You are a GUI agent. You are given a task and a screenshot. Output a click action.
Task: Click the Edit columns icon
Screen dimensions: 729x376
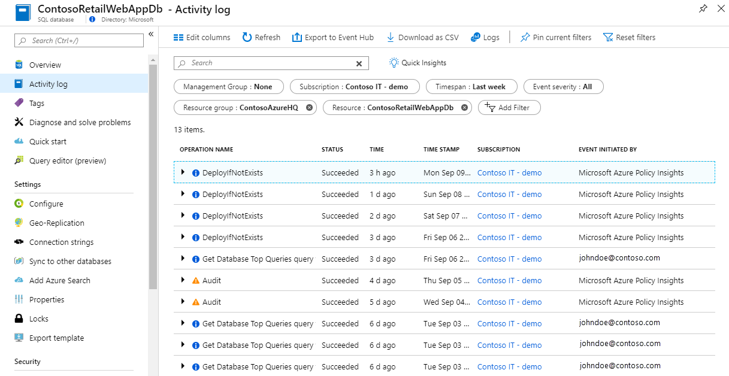click(x=179, y=37)
